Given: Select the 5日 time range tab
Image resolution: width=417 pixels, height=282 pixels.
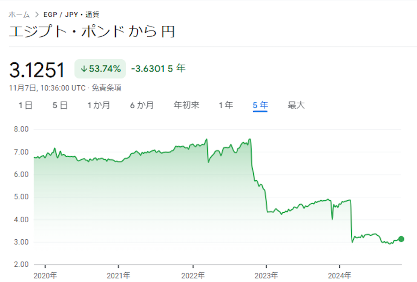Looking at the screenshot, I should tap(60, 105).
